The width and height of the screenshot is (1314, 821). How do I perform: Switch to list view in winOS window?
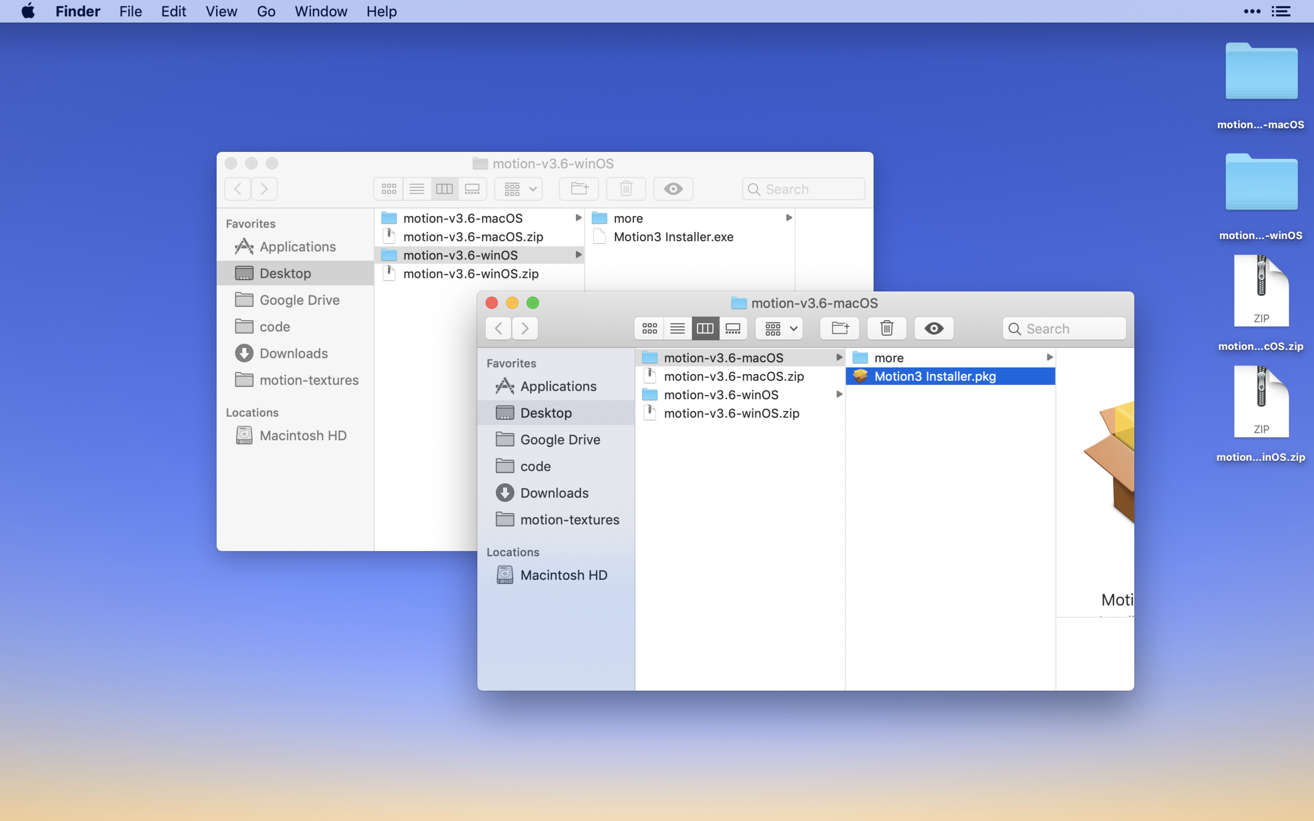pos(417,189)
